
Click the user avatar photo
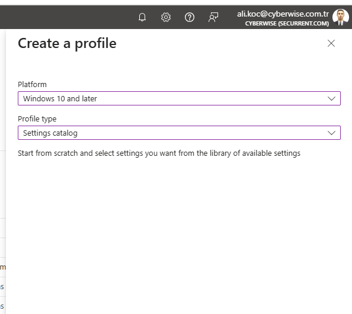pyautogui.click(x=341, y=17)
